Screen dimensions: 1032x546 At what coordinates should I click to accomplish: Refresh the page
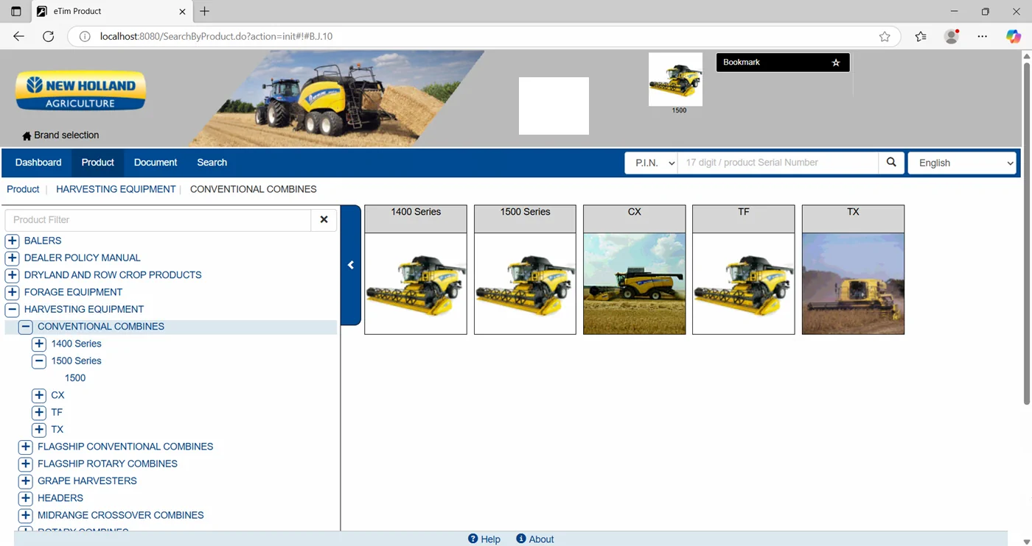pyautogui.click(x=49, y=36)
